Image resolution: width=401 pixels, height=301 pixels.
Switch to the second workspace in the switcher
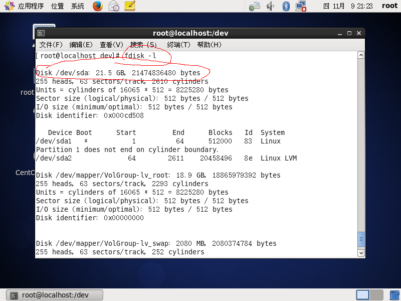coord(376,295)
